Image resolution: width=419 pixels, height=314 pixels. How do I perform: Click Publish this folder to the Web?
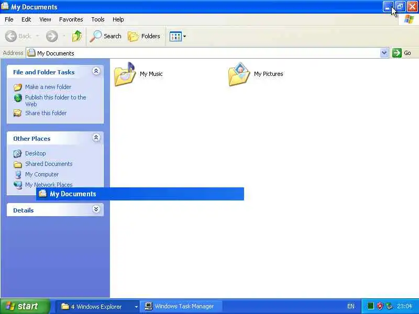click(x=56, y=100)
